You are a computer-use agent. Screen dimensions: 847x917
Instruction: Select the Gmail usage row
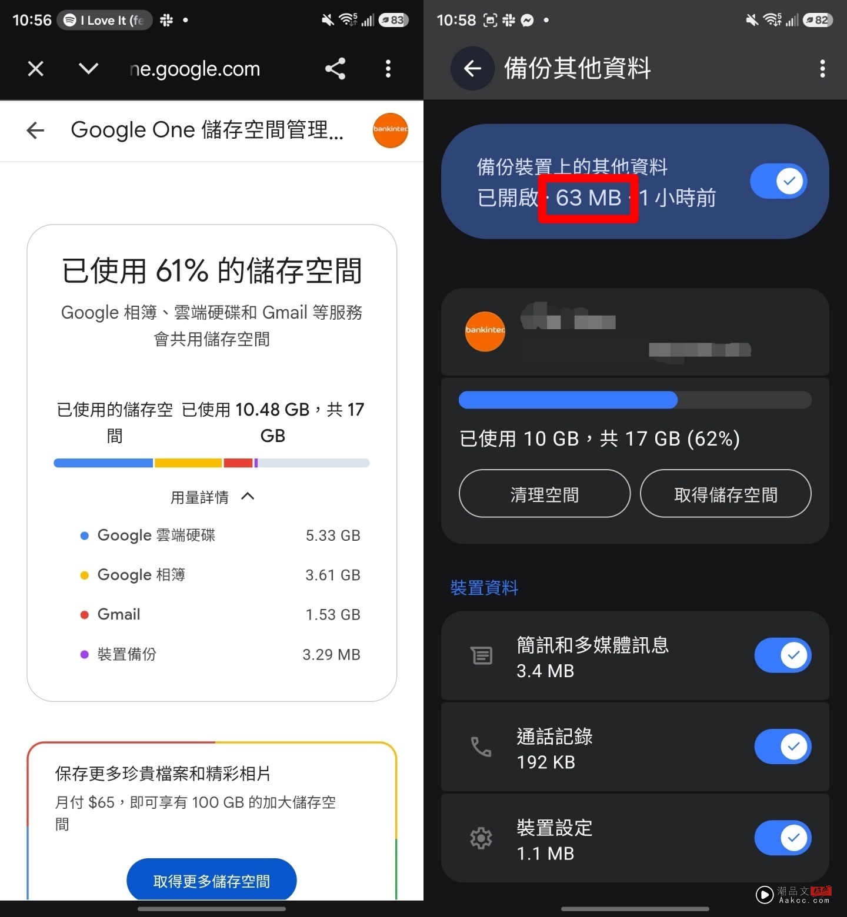220,614
